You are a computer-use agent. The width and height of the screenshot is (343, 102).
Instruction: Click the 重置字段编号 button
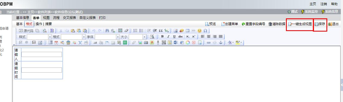(253, 24)
